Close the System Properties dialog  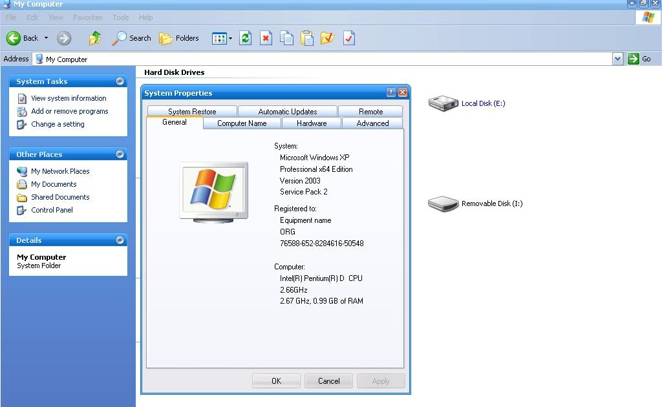coord(403,92)
